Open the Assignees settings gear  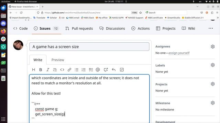(212, 46)
